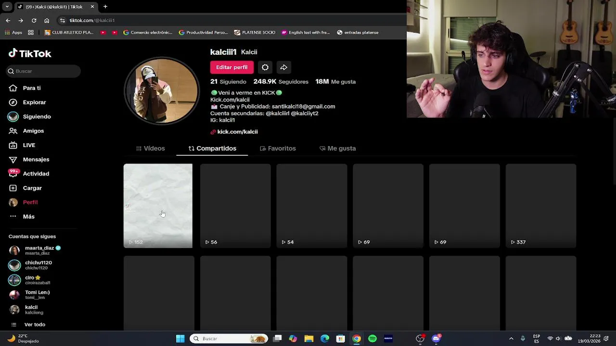Show hidden system tray icons
This screenshot has width=616, height=346.
click(x=511, y=339)
